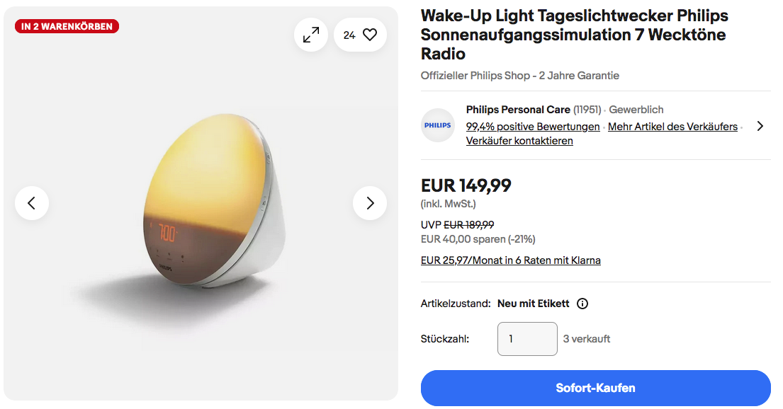Click the '3 verkauft' sold count
Image resolution: width=783 pixels, height=409 pixels.
587,339
